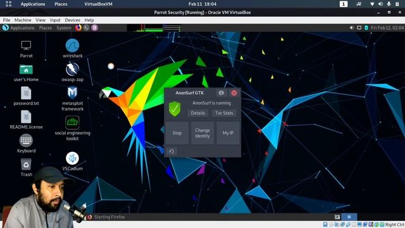Image resolution: width=405 pixels, height=228 pixels.
Task: Open the Parrot System menu
Action: point(64,28)
